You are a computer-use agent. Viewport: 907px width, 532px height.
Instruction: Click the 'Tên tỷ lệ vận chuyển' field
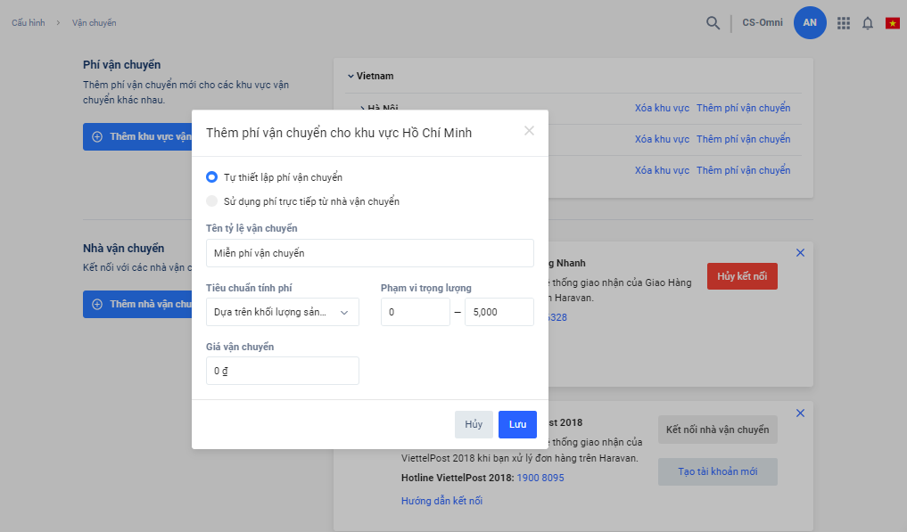(369, 253)
